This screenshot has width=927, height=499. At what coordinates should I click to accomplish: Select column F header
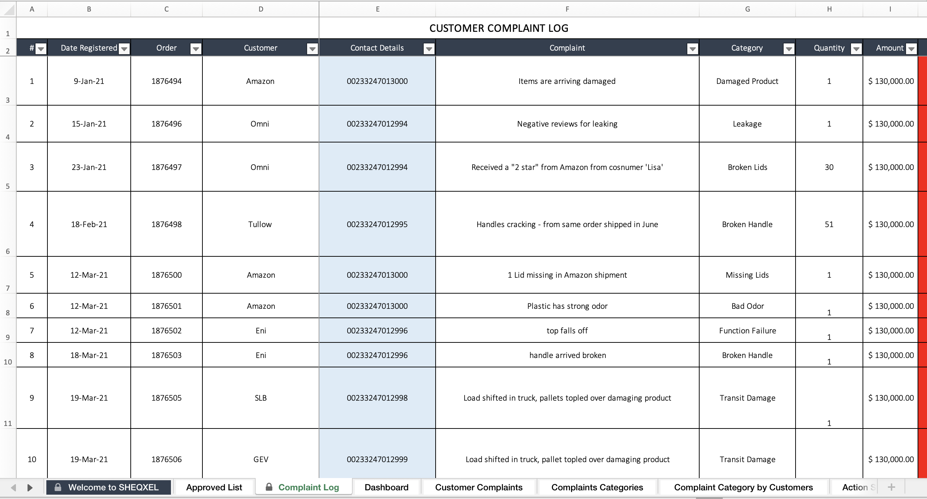click(567, 9)
